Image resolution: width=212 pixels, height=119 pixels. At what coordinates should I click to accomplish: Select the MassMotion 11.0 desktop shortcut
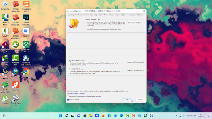5,47
